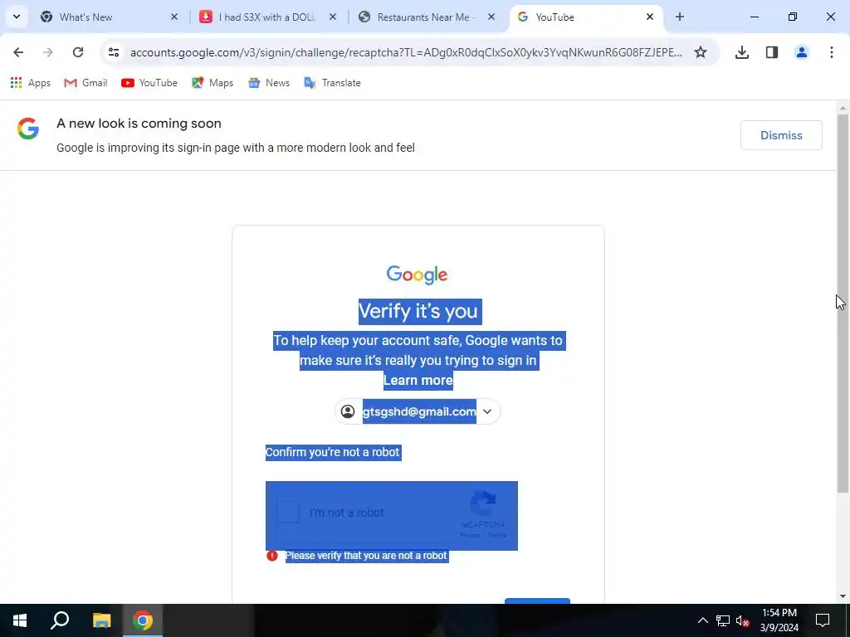Select the YouTube sign-in tab

tap(585, 17)
